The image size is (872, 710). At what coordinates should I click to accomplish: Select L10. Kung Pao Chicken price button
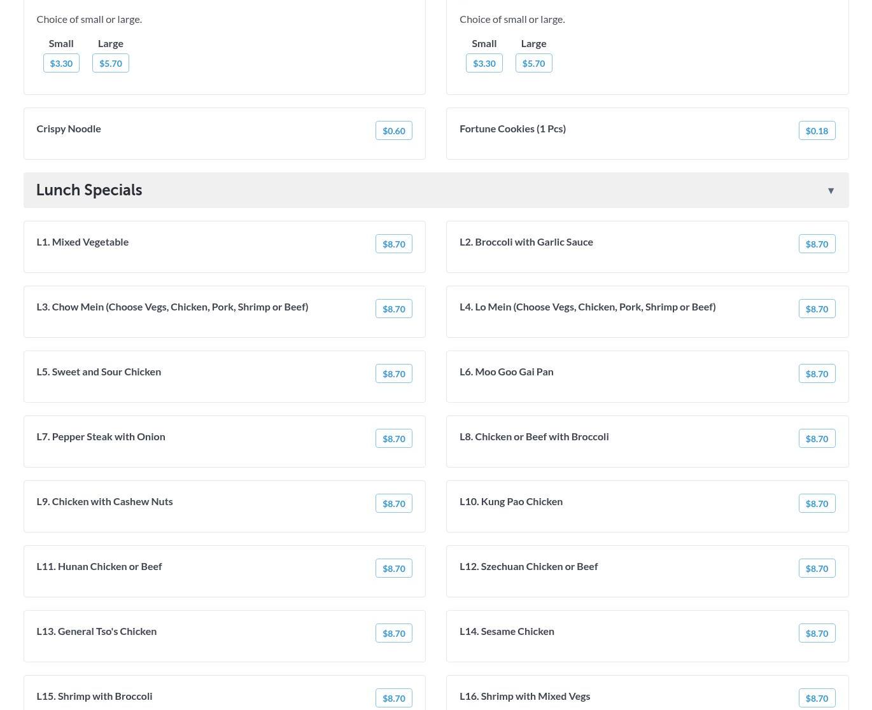817,503
